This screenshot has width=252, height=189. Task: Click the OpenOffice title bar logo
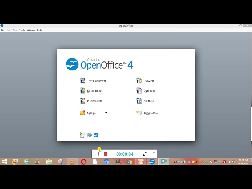coord(2,26)
